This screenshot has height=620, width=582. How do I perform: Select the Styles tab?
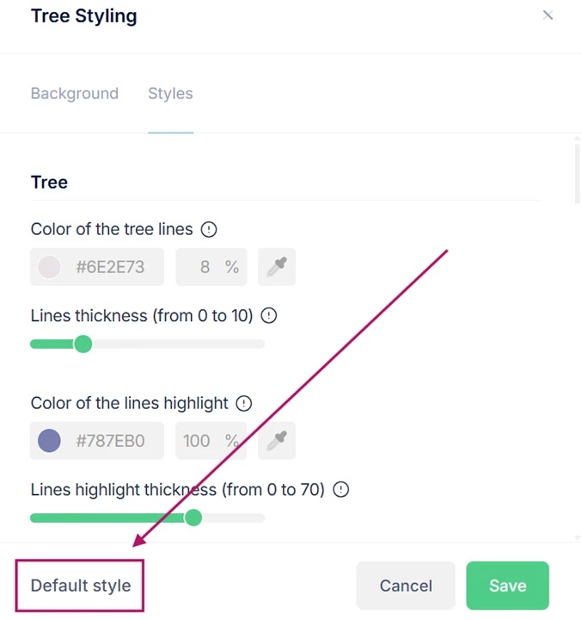[x=170, y=94]
